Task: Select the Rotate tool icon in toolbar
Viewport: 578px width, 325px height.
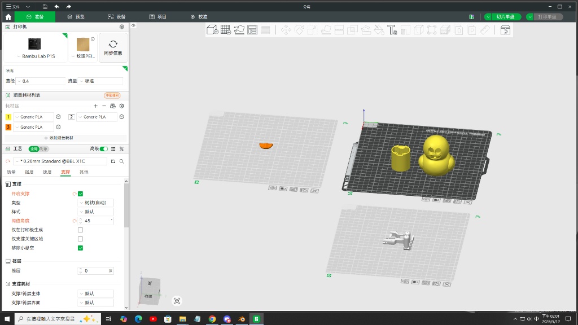Action: pyautogui.click(x=299, y=30)
